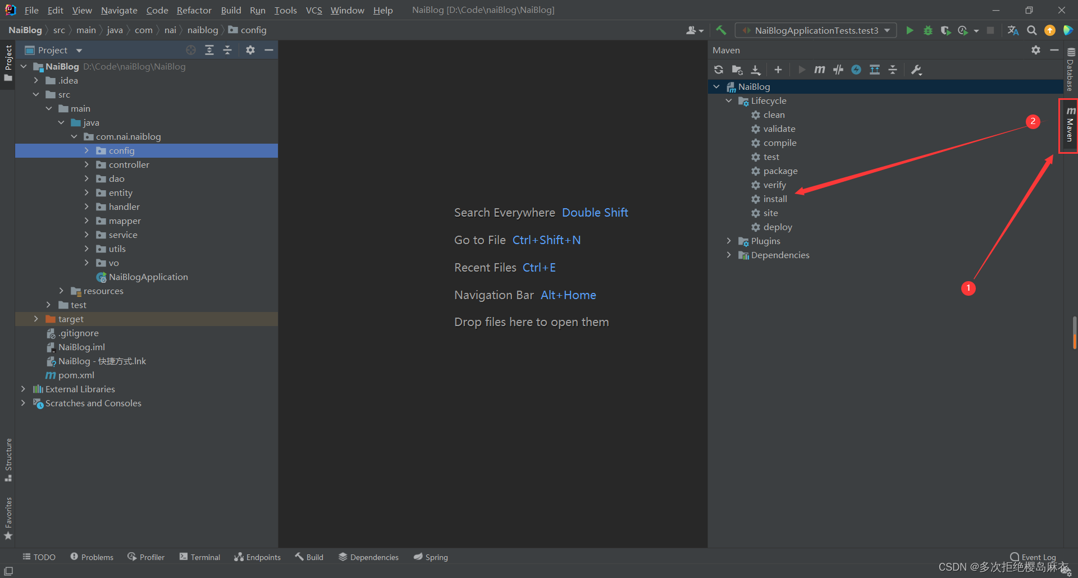Generate sources and update folders in Maven
1078x578 pixels.
pyautogui.click(x=737, y=70)
